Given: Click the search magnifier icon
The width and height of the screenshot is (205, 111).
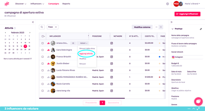Looking at the screenshot, I should (42, 27).
